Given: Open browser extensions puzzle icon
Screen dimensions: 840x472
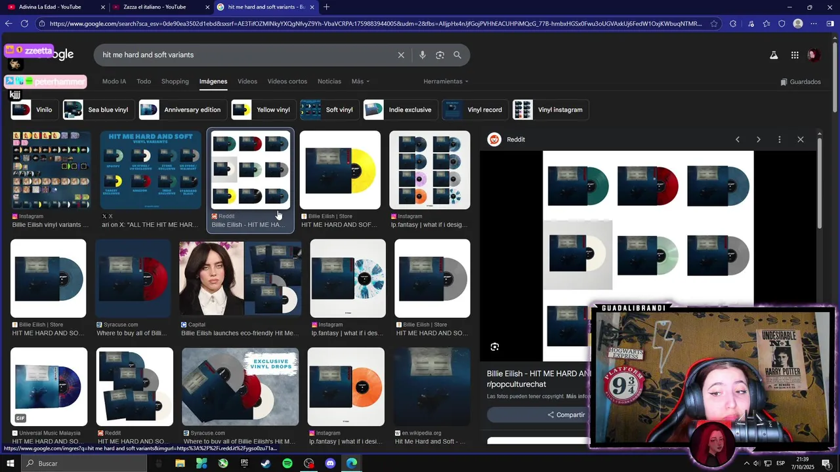Looking at the screenshot, I should coord(733,24).
